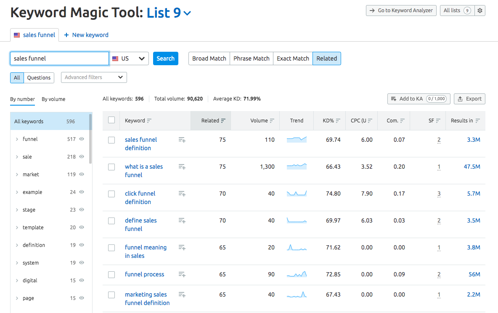Add 'sales funnel definition' to list icon
Image resolution: width=498 pixels, height=313 pixels.
[x=182, y=140]
